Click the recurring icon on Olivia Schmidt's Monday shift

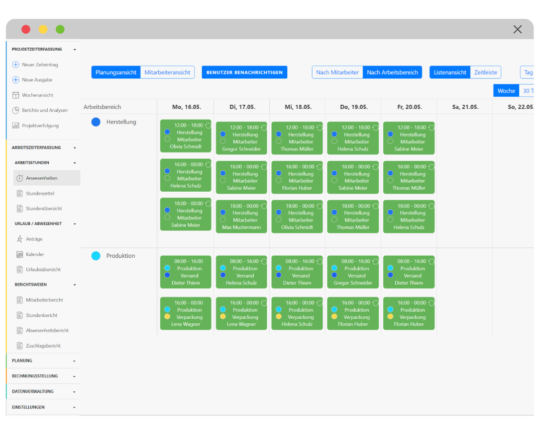(x=208, y=126)
